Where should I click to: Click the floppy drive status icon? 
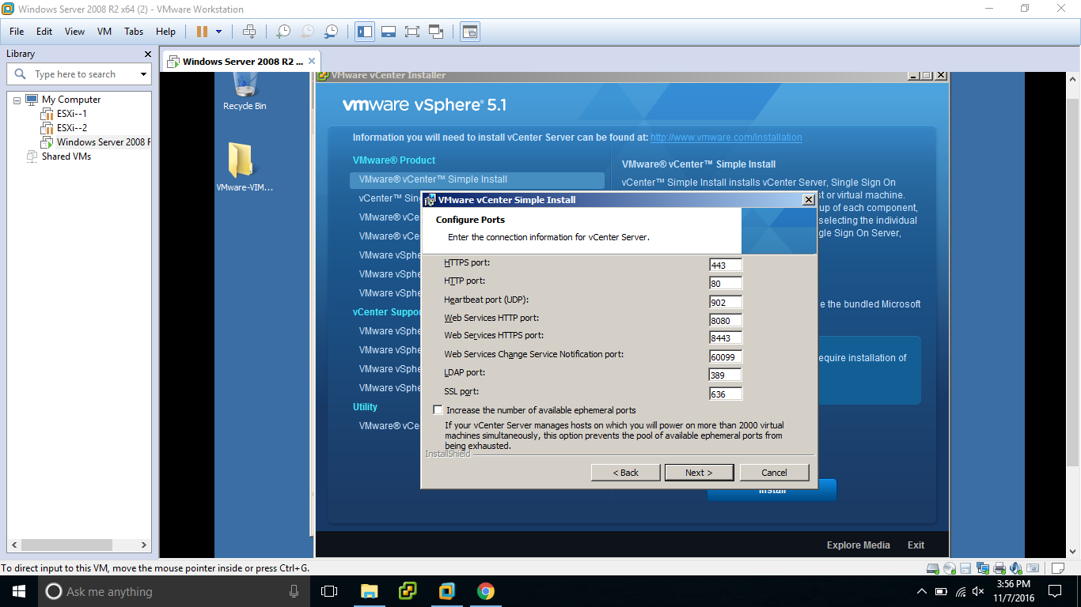tap(966, 568)
